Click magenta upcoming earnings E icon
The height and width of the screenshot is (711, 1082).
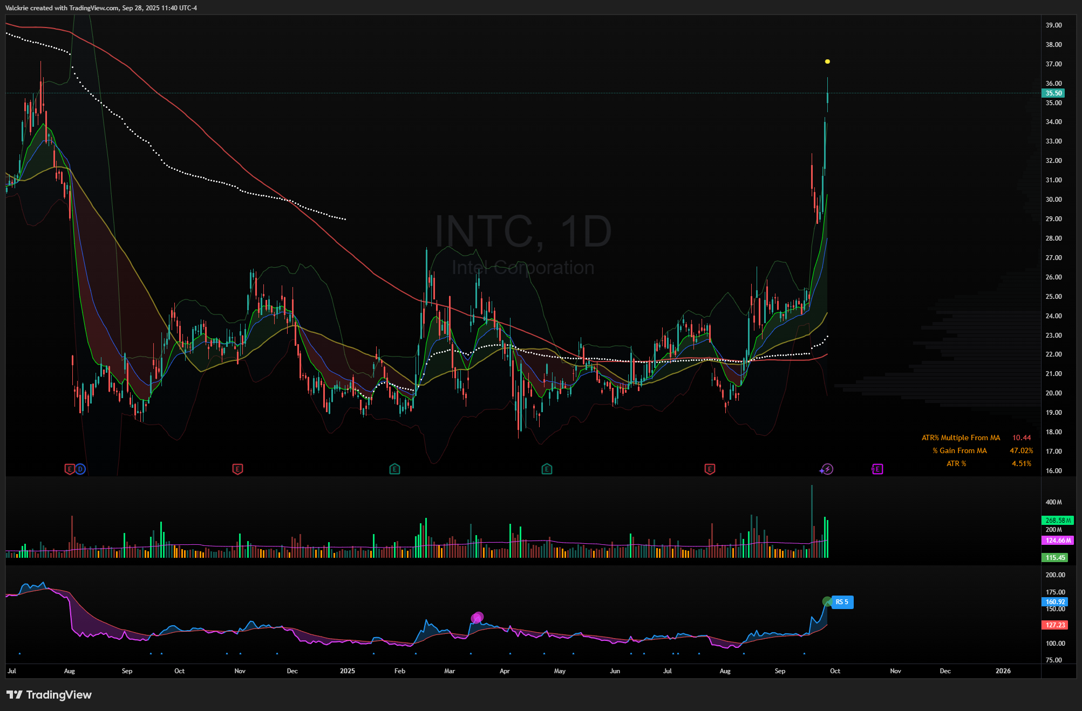pos(877,469)
